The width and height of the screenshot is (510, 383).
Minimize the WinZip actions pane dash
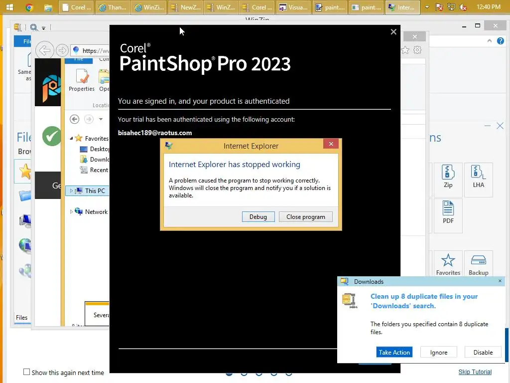coord(487,126)
